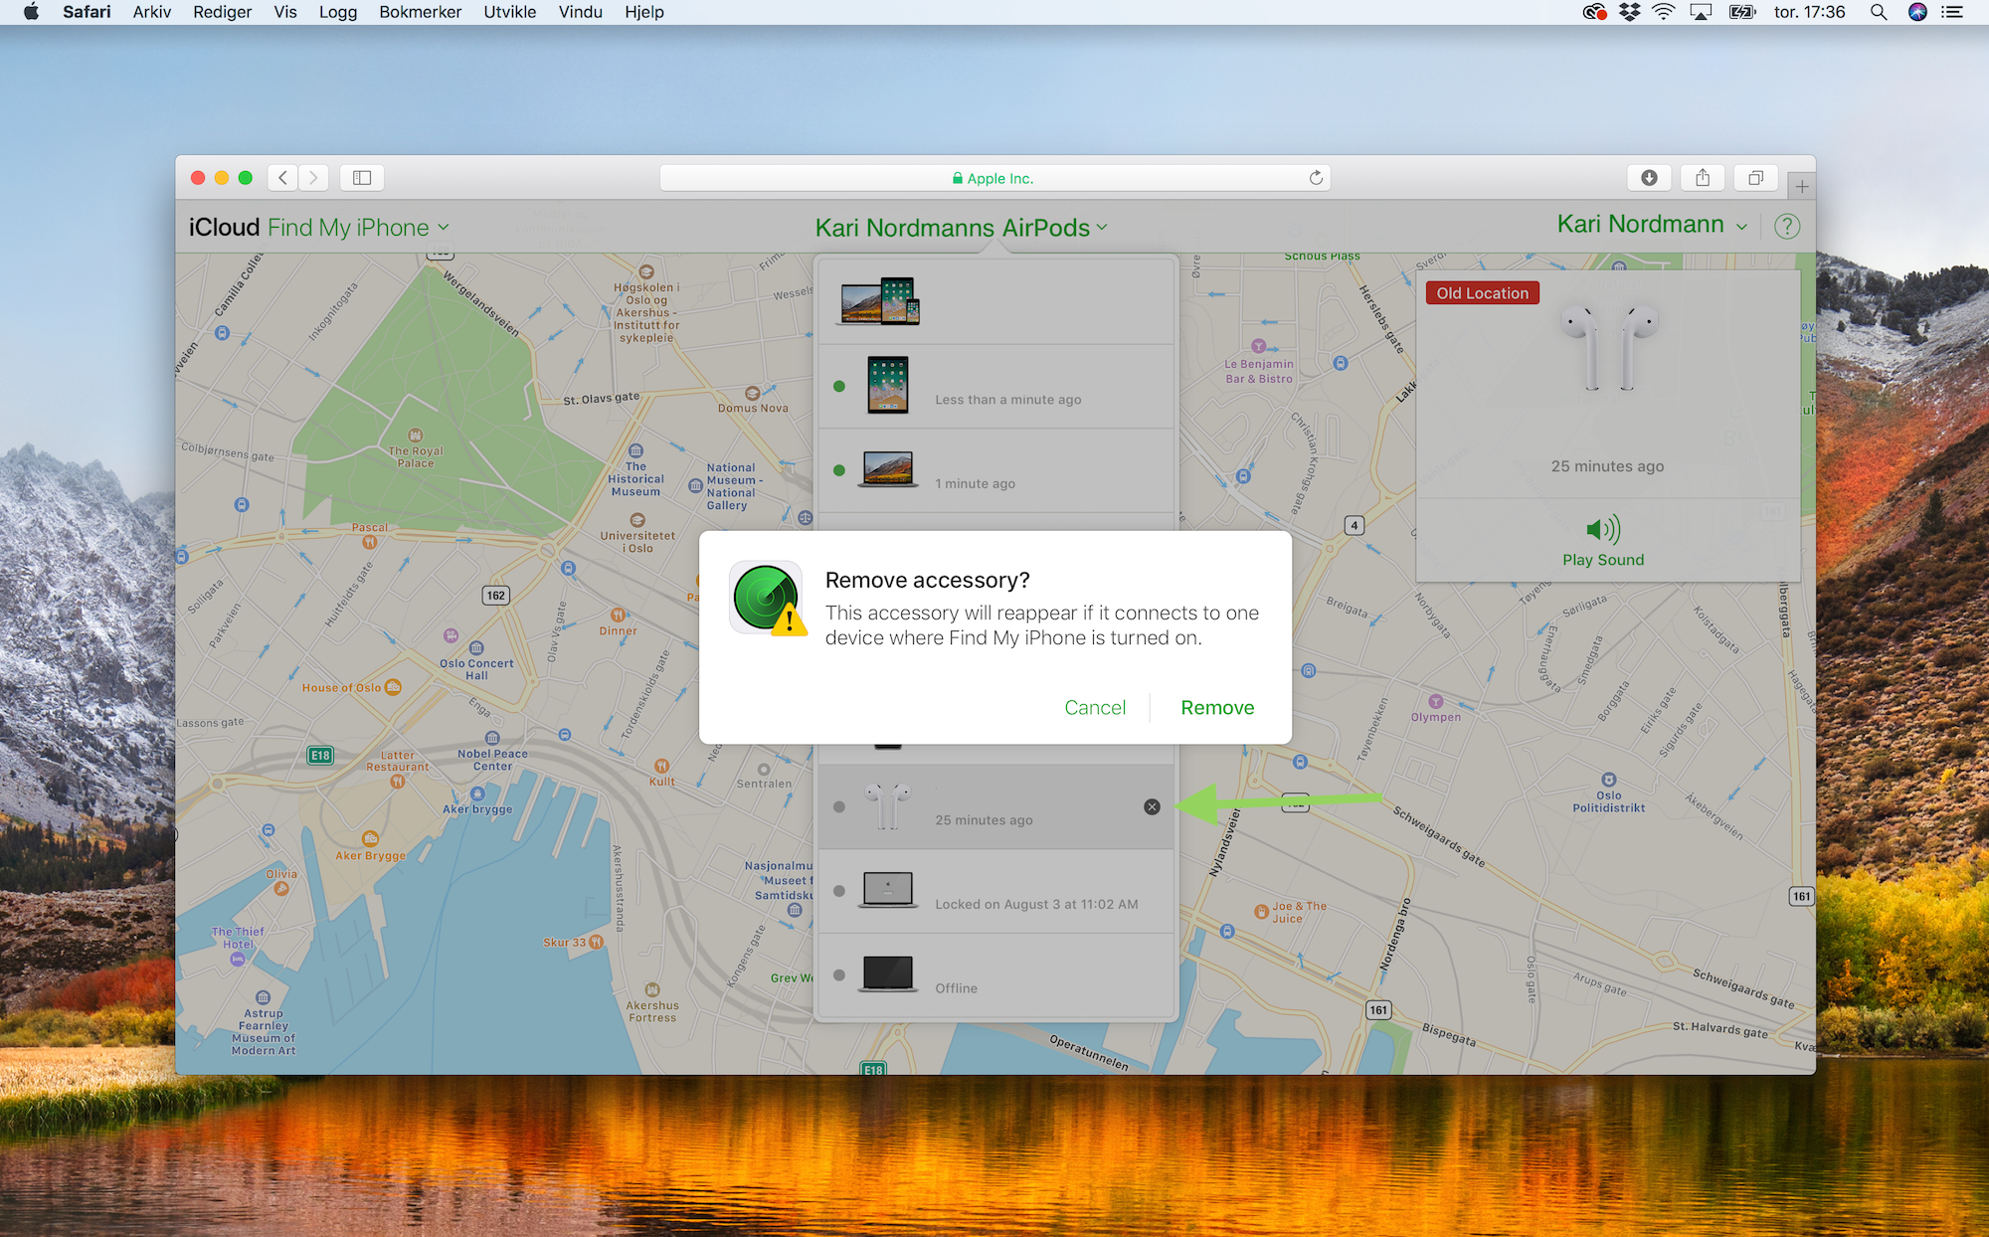This screenshot has height=1237, width=1989.
Task: Select All Devices group icon in list
Action: [880, 301]
